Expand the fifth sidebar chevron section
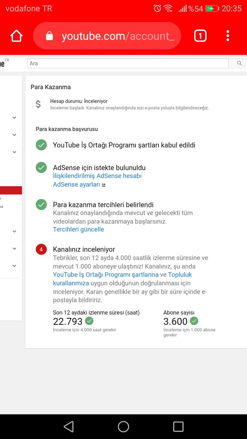This screenshot has width=247, height=439. tap(14, 248)
